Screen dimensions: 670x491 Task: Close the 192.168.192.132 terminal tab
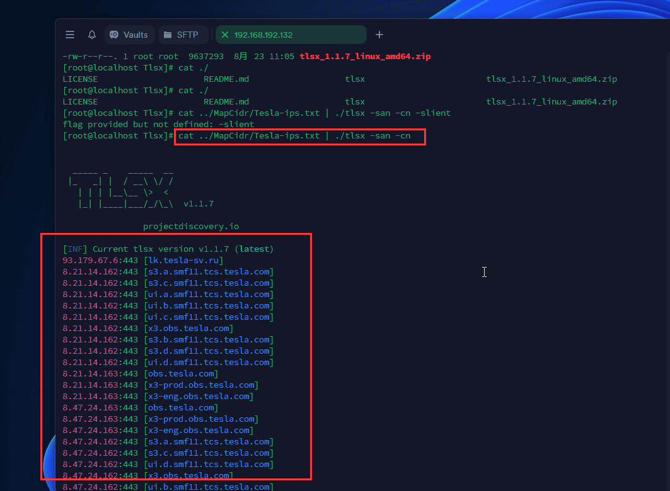[x=225, y=35]
